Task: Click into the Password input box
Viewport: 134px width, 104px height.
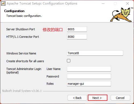Action: (x=89, y=76)
